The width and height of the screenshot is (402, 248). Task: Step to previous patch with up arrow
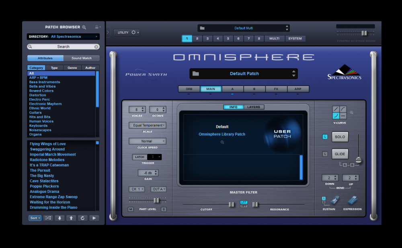[71, 218]
